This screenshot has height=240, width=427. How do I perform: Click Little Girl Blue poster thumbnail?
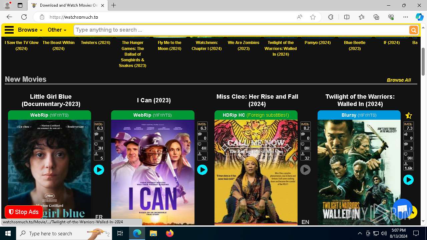tap(49, 172)
